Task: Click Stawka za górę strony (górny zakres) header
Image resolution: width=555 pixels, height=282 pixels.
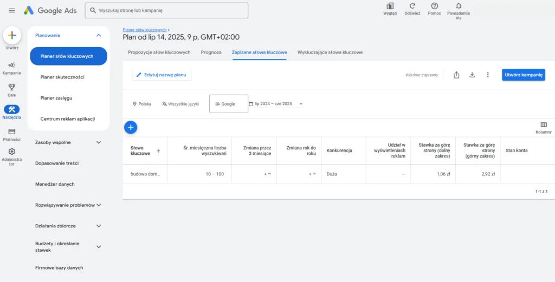Action: coord(479,150)
